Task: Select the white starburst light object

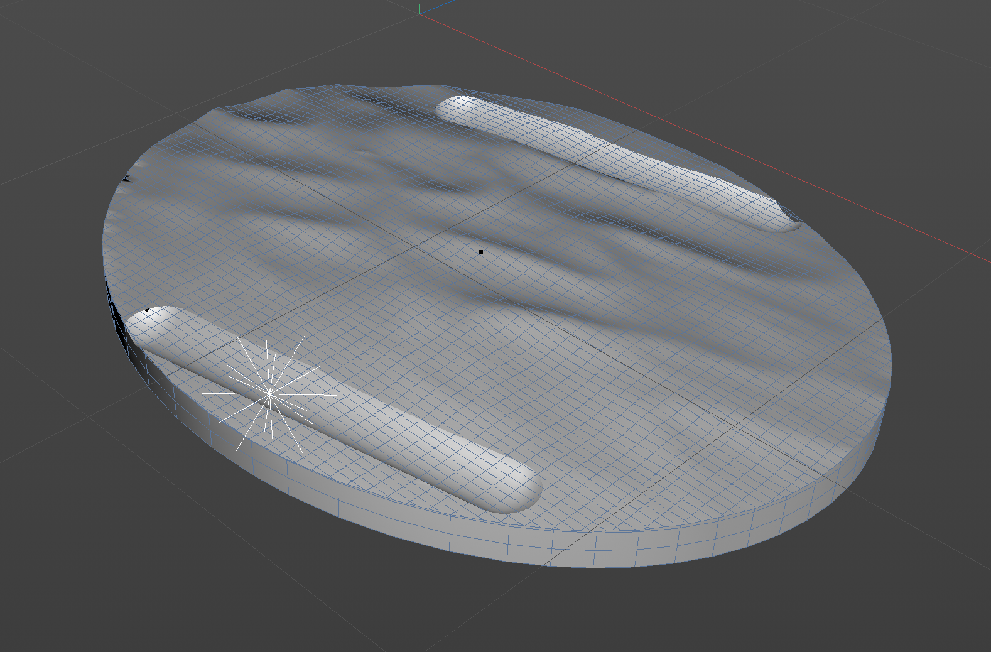Action: tap(269, 394)
